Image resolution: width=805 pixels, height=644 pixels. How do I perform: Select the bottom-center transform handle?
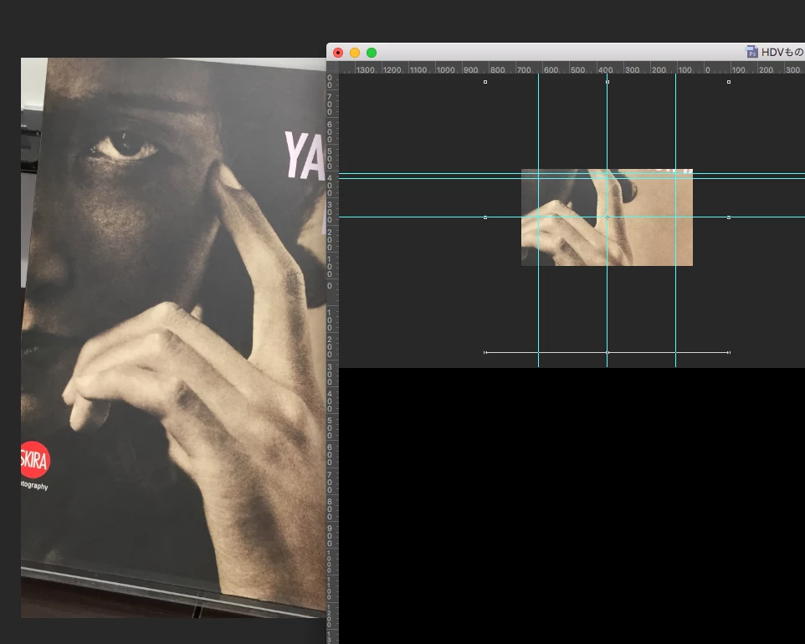[x=608, y=353]
